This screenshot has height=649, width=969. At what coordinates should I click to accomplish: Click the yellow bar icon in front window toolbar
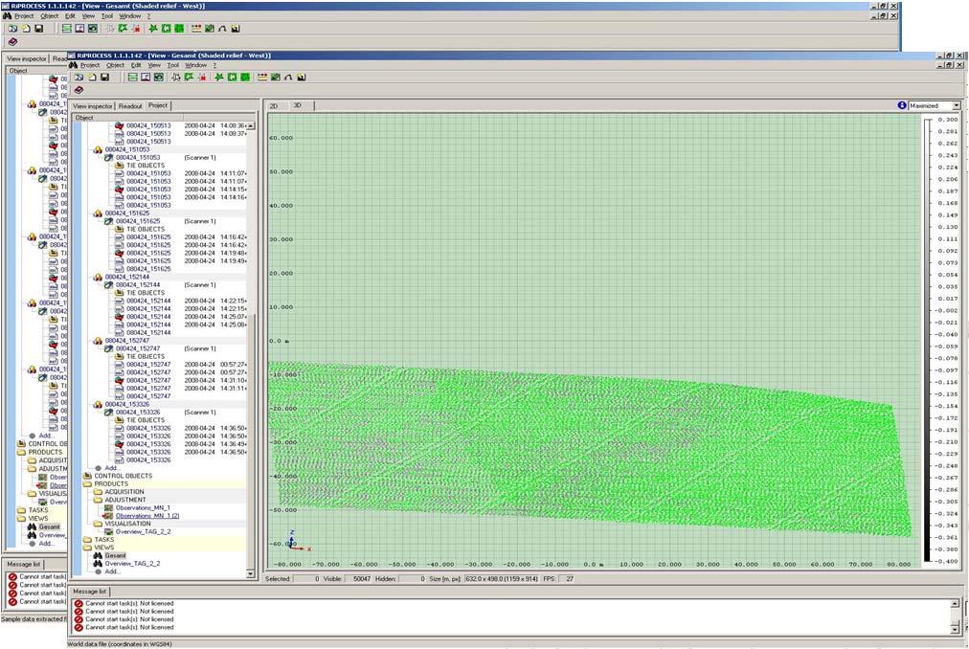(x=262, y=78)
